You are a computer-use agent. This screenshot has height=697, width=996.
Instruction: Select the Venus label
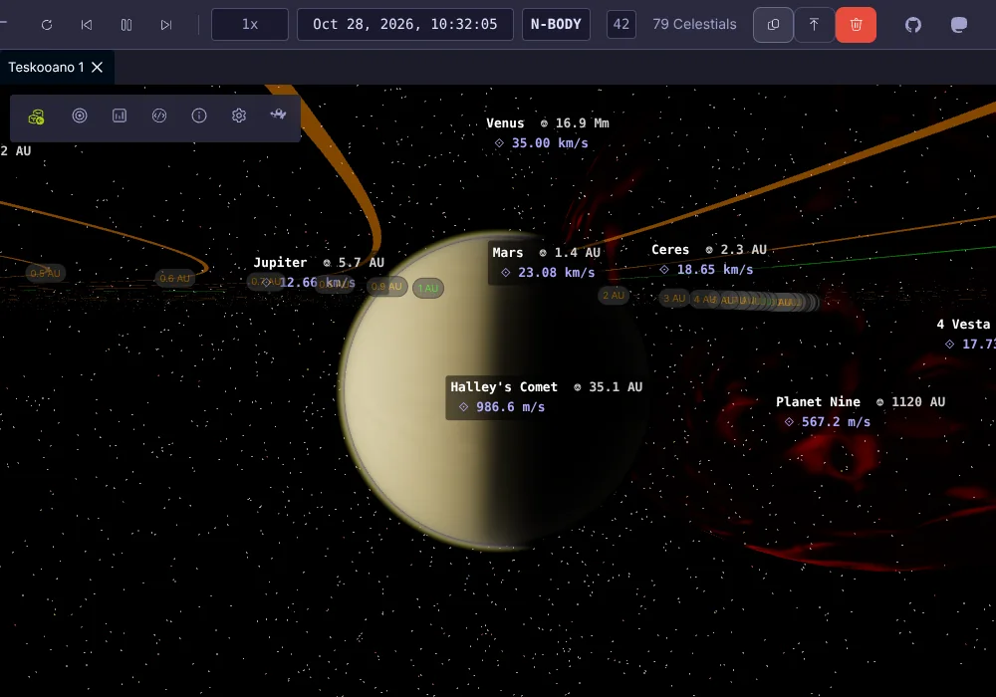coord(505,123)
